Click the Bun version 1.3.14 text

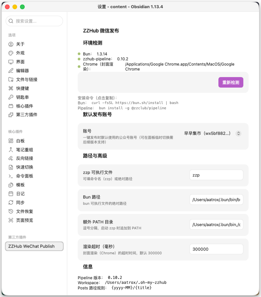(102, 54)
